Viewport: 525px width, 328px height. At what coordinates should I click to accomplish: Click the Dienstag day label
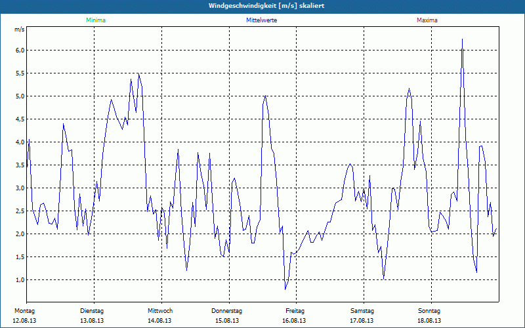click(92, 311)
